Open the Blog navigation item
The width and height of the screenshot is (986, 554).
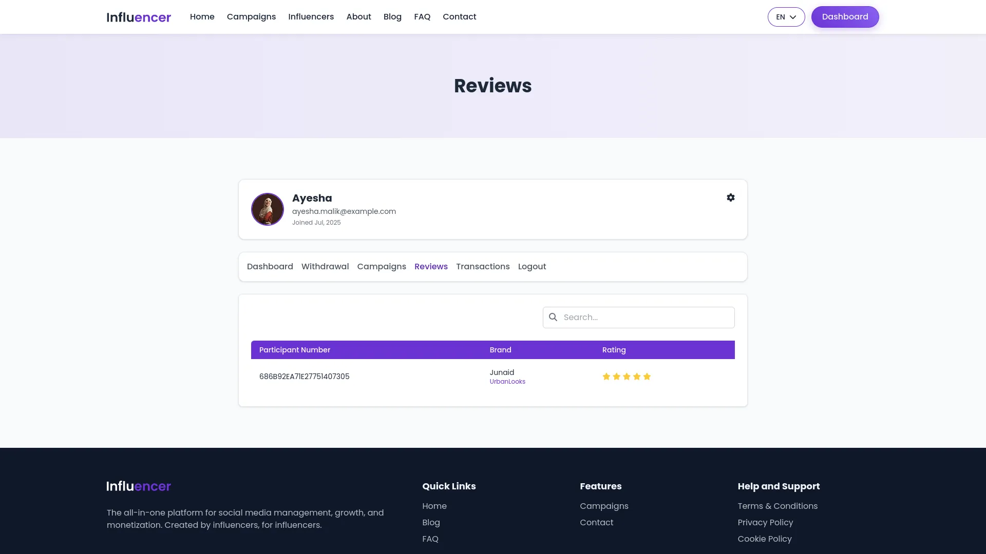(x=392, y=17)
